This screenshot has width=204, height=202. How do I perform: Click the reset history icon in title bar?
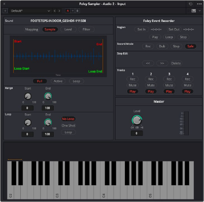point(190,4)
